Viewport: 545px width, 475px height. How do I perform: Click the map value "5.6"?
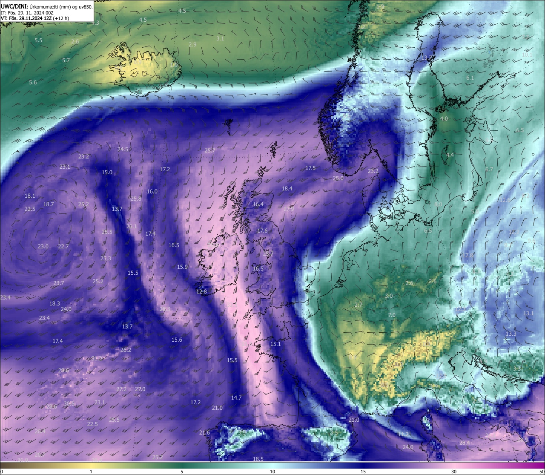(x=33, y=83)
